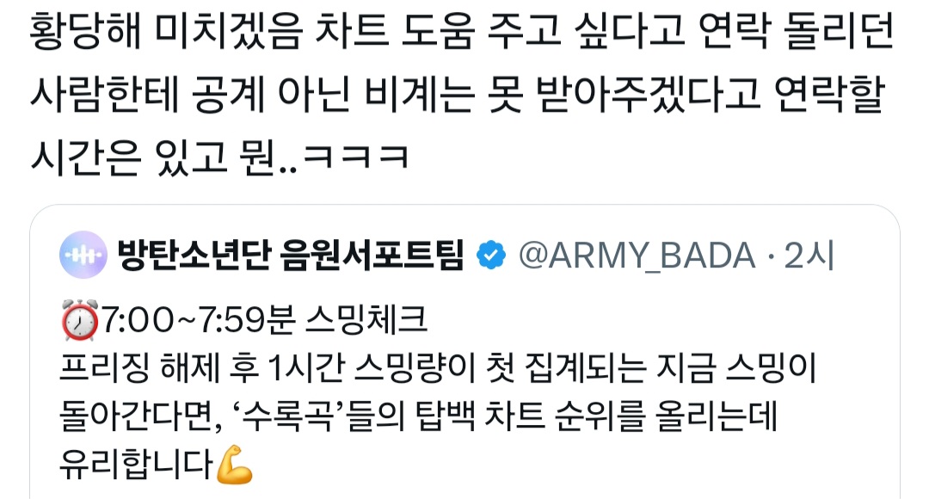This screenshot has width=929, height=499.
Task: Click the alarm clock emoji
Action: click(79, 320)
